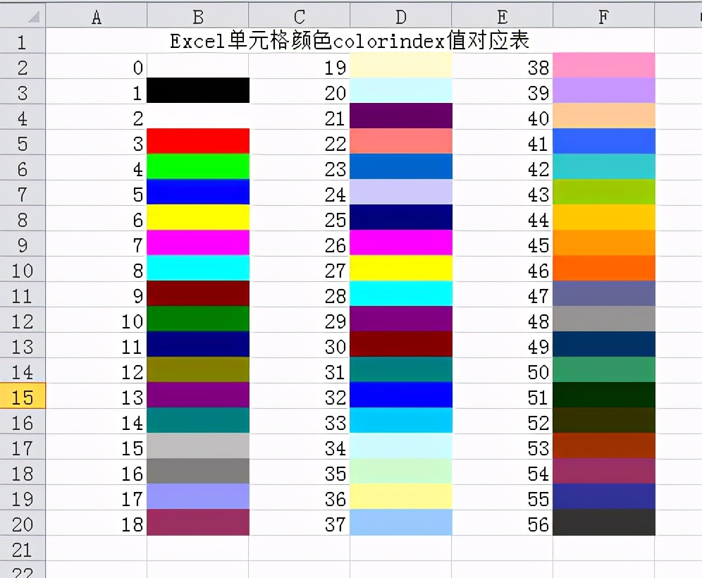Click the dark green swatch for index 10

(198, 319)
